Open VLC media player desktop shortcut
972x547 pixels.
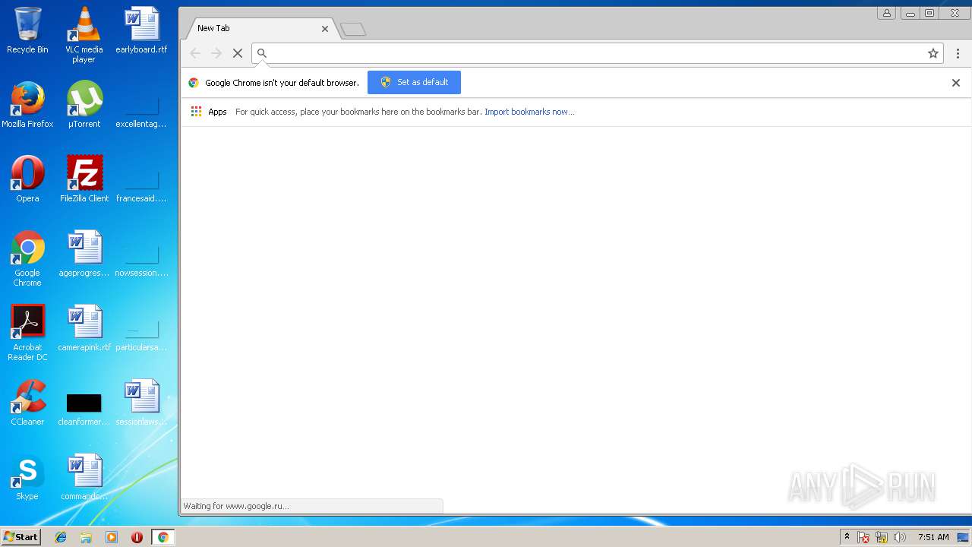click(84, 35)
